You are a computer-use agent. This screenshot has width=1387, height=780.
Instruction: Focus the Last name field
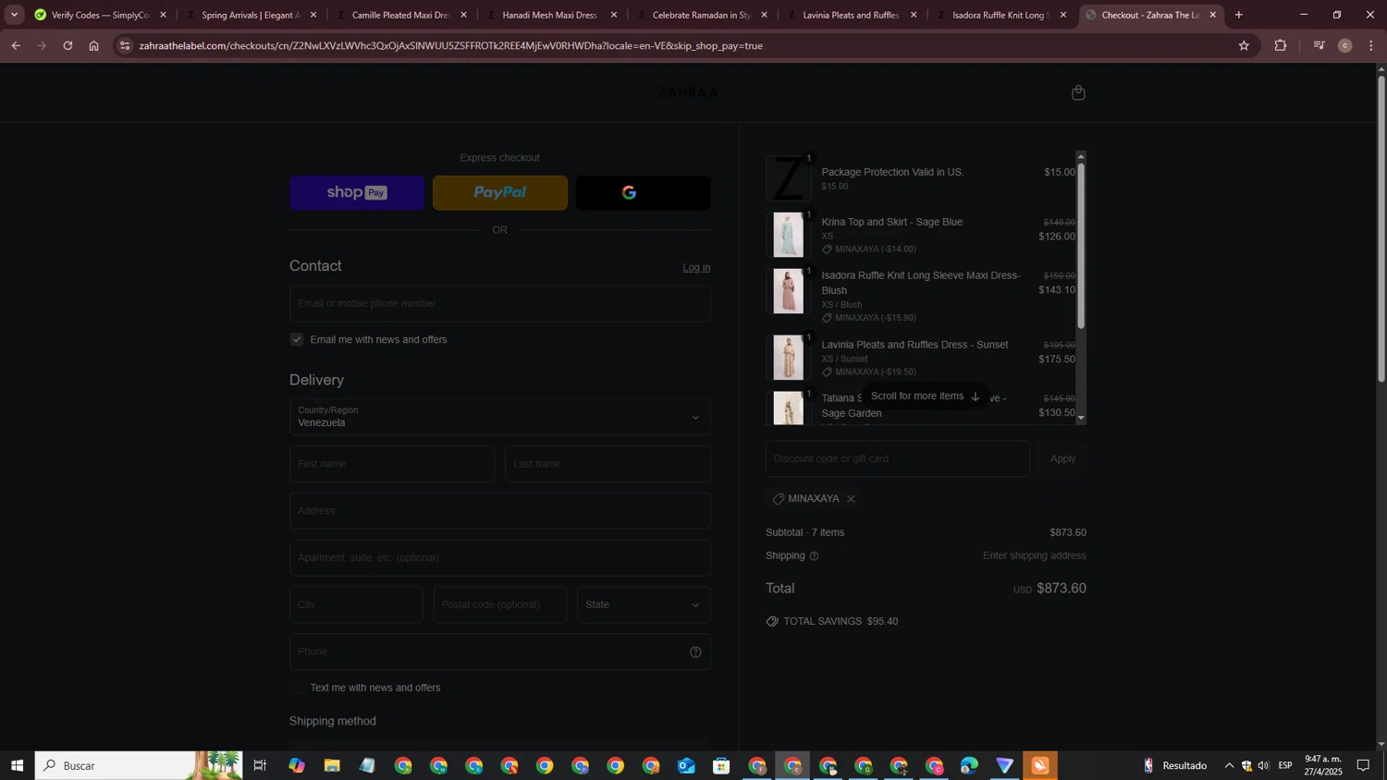tap(608, 464)
